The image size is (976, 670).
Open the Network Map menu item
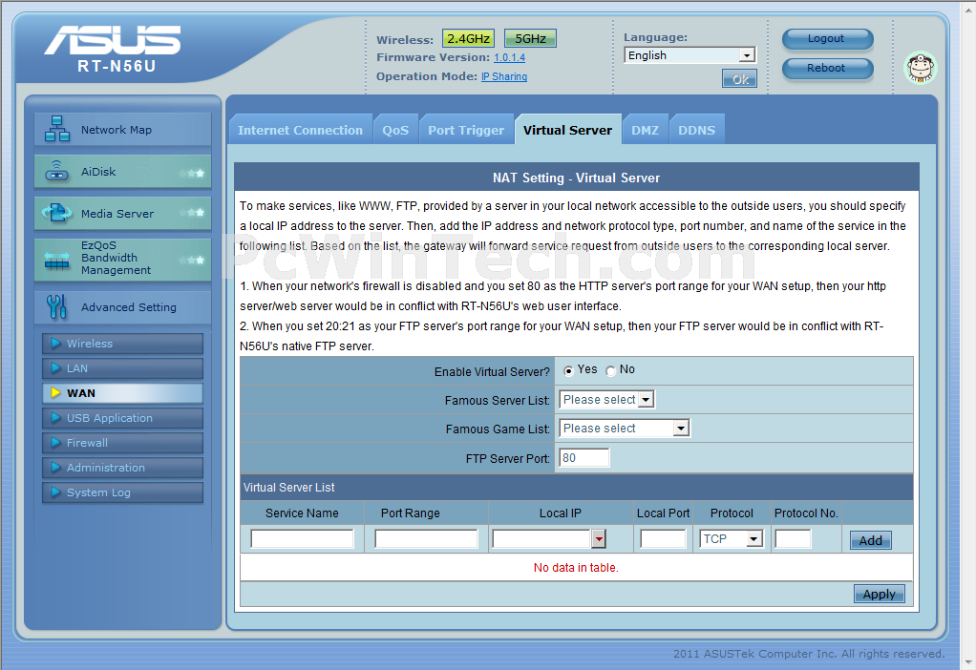[x=122, y=130]
